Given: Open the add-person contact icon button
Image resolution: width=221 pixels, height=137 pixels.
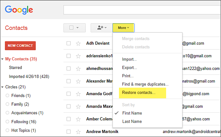Looking at the screenshot, I should [x=102, y=28].
